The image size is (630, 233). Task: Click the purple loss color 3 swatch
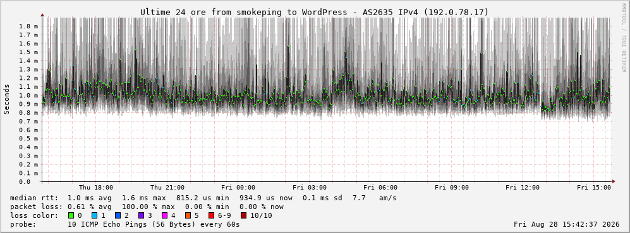pyautogui.click(x=141, y=216)
